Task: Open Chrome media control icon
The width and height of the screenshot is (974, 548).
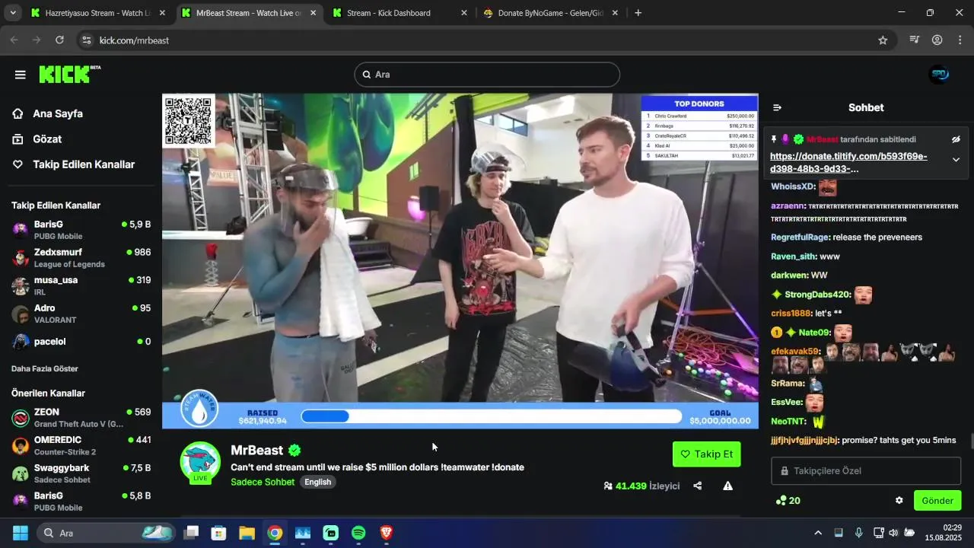Action: (915, 40)
